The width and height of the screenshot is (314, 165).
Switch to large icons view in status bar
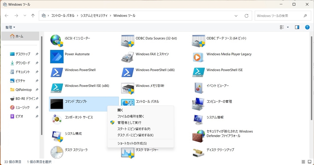point(310,162)
